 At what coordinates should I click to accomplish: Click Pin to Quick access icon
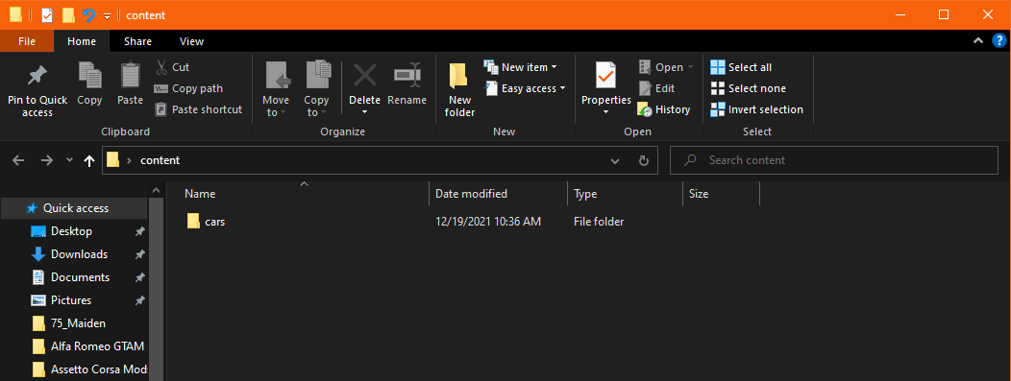(x=37, y=76)
